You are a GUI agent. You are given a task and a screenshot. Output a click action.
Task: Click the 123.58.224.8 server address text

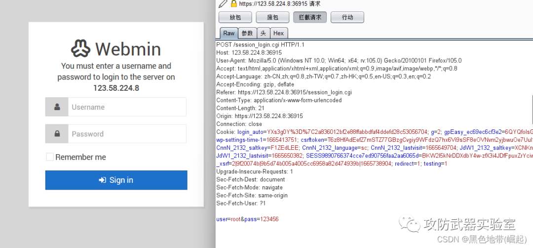coord(116,88)
